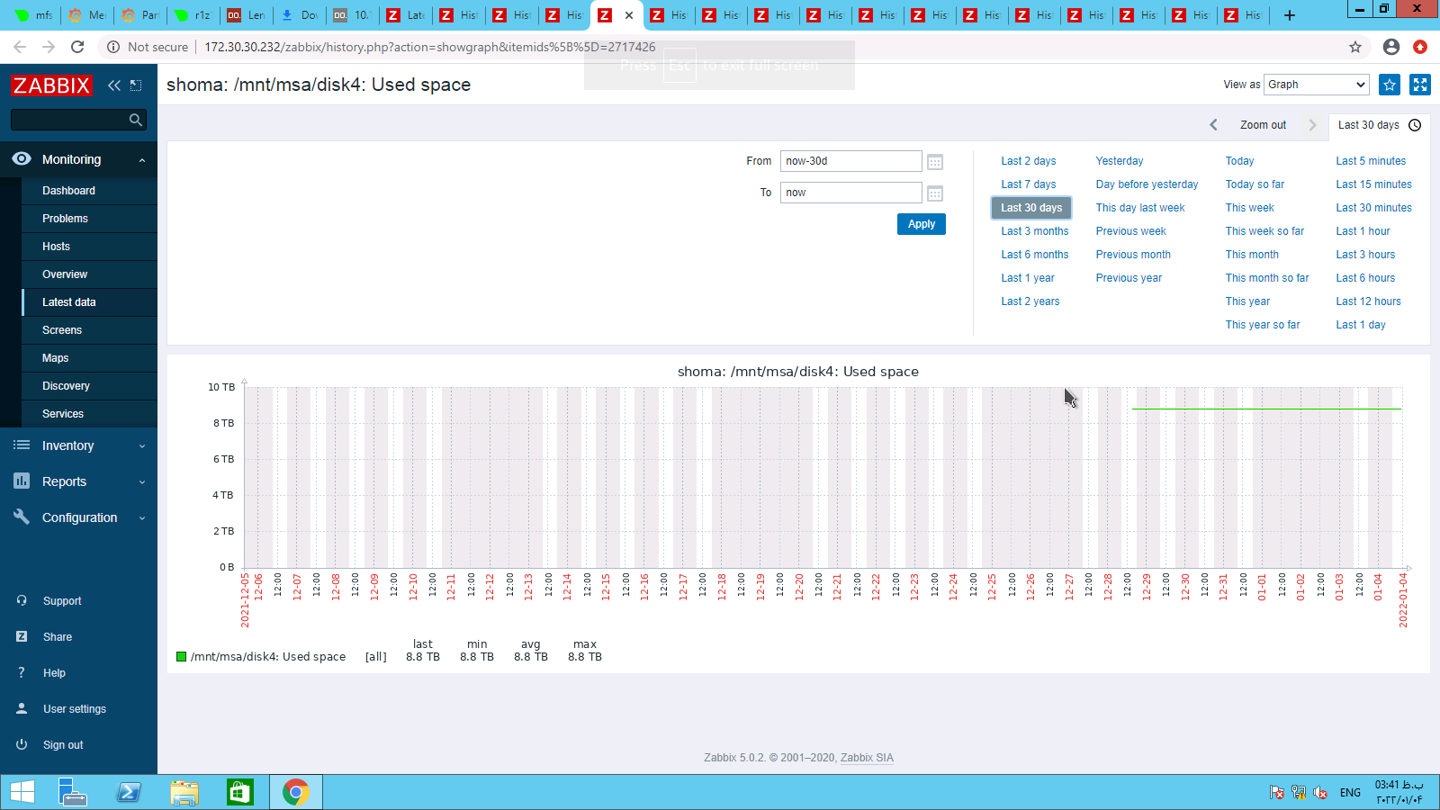Open the View as Graph dropdown
This screenshot has height=810, width=1440.
coord(1316,85)
